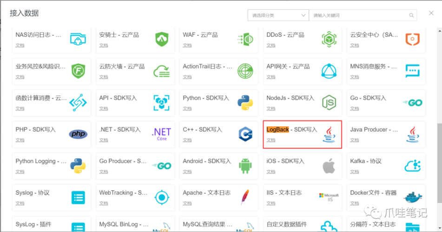Select the 业务风控 green F shield icon

point(78,71)
